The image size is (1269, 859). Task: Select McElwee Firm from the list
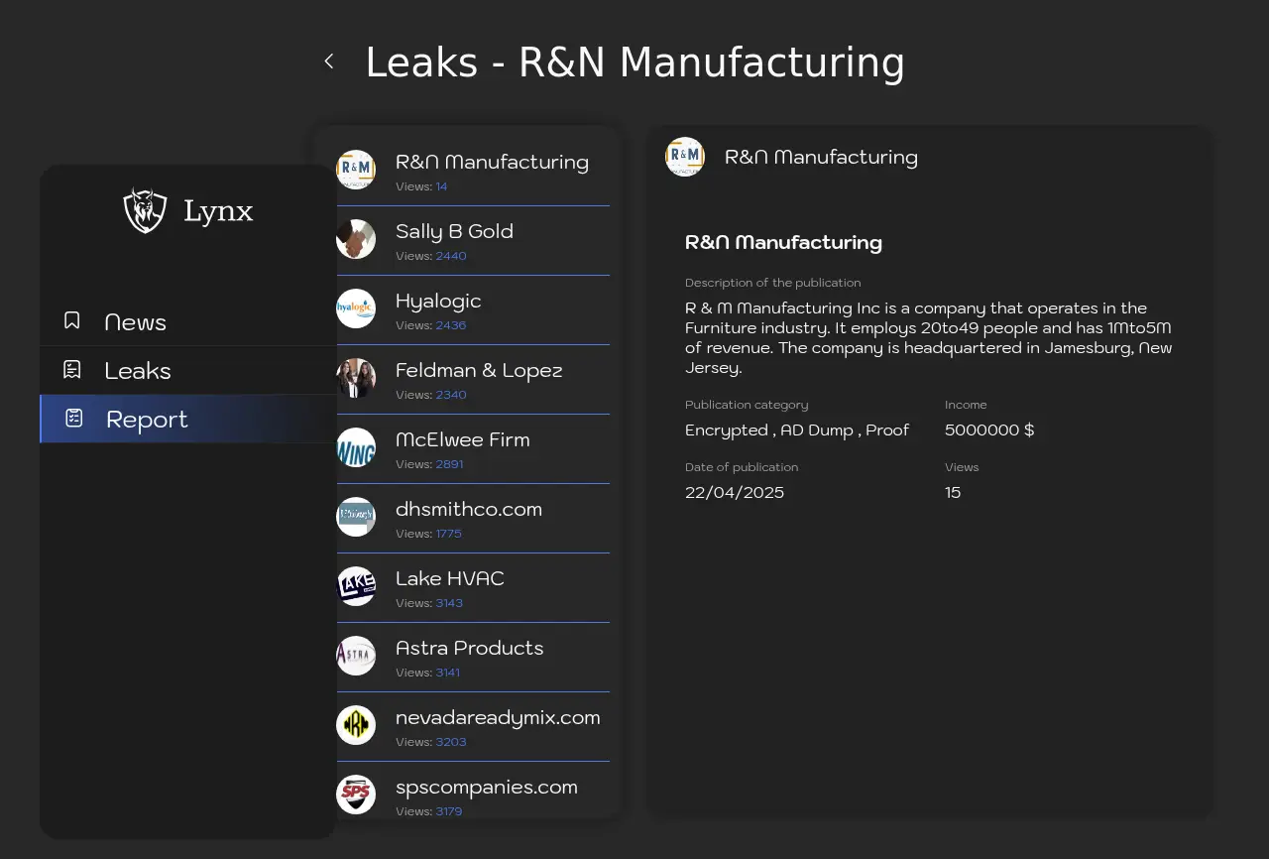pyautogui.click(x=462, y=439)
